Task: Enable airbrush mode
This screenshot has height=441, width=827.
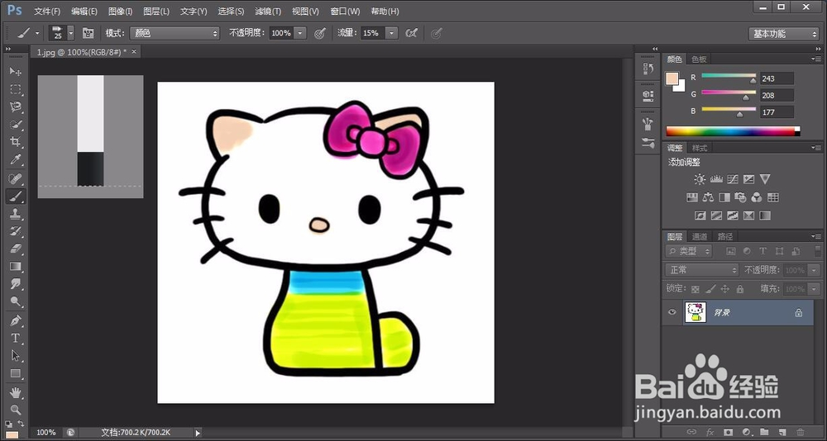Action: pos(411,33)
